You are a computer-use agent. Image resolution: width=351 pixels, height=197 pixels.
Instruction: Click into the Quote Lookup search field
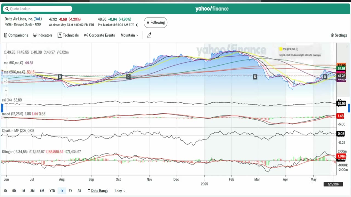38,9
